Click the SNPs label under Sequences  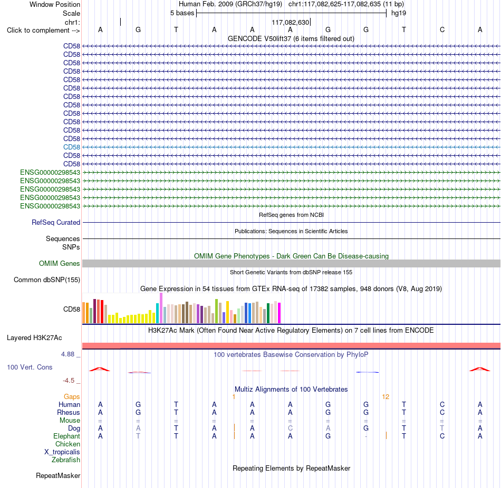coord(71,247)
